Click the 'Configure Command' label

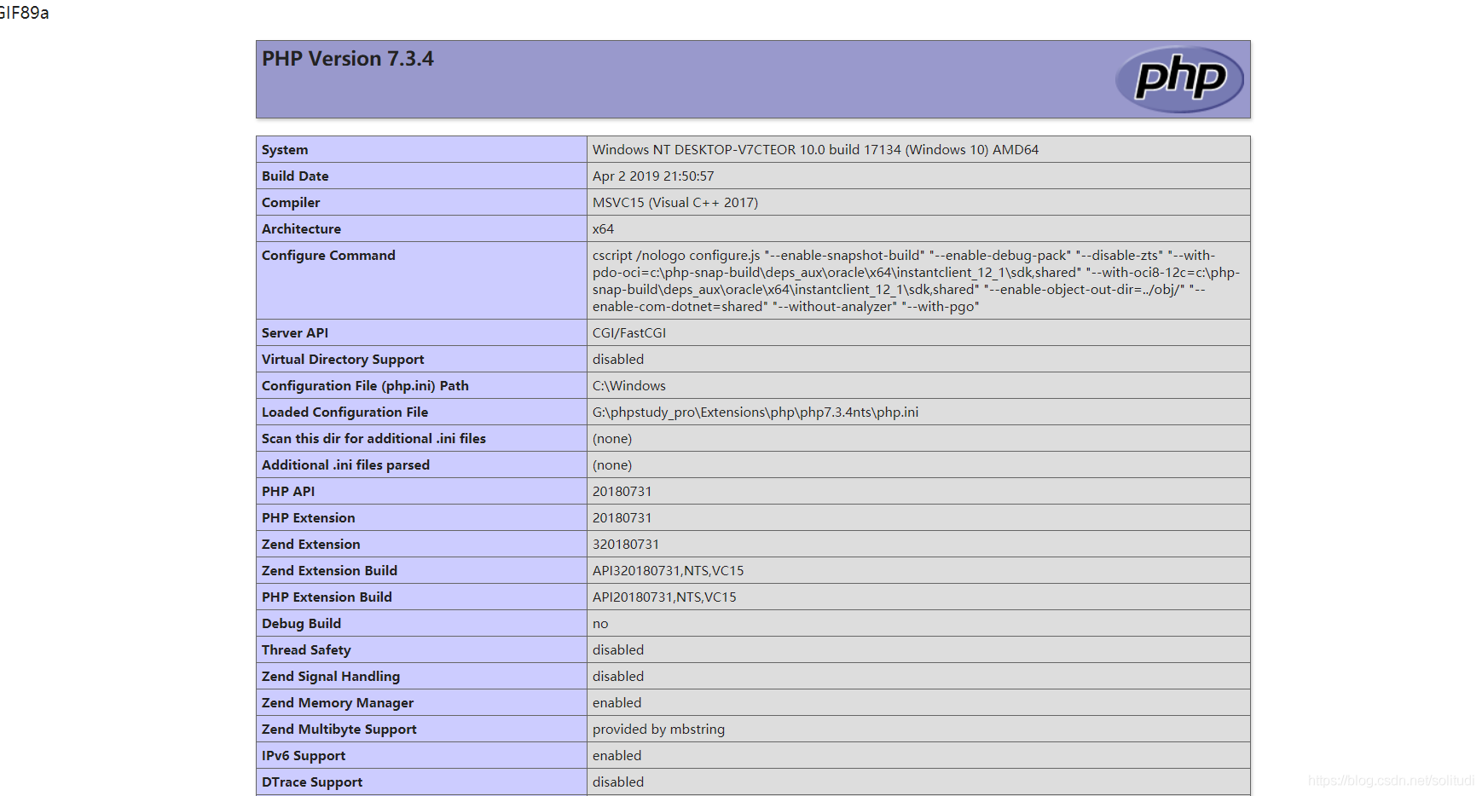point(328,256)
